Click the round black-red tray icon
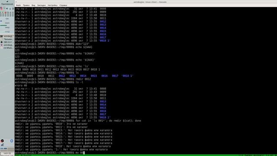 point(2,141)
